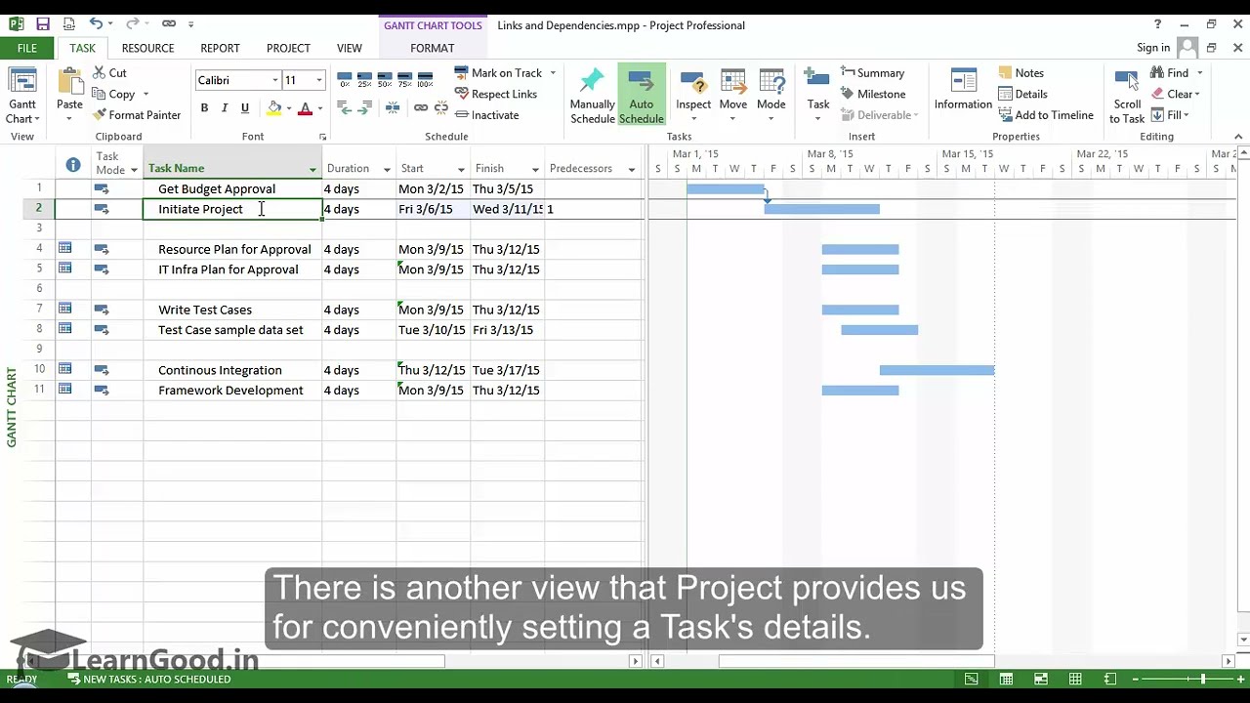Add task to Timeline
The width and height of the screenshot is (1250, 703).
click(x=1045, y=115)
